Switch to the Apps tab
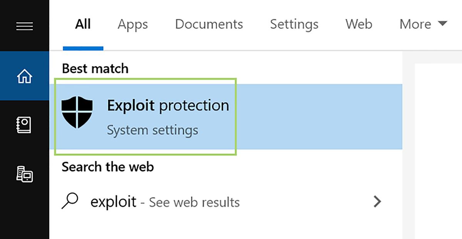The height and width of the screenshot is (239, 462). tap(132, 24)
